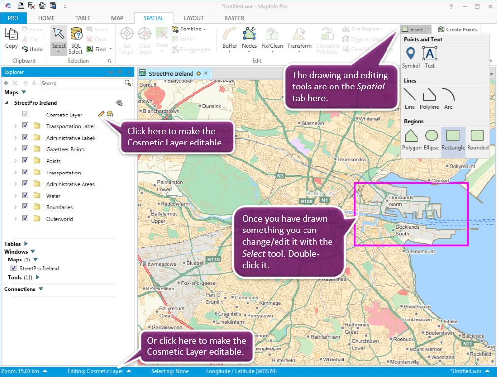Click the Copy clipboard icon

[x=11, y=38]
